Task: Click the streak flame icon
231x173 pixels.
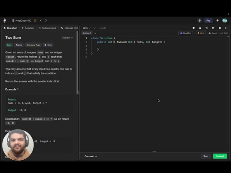Action: point(200,21)
